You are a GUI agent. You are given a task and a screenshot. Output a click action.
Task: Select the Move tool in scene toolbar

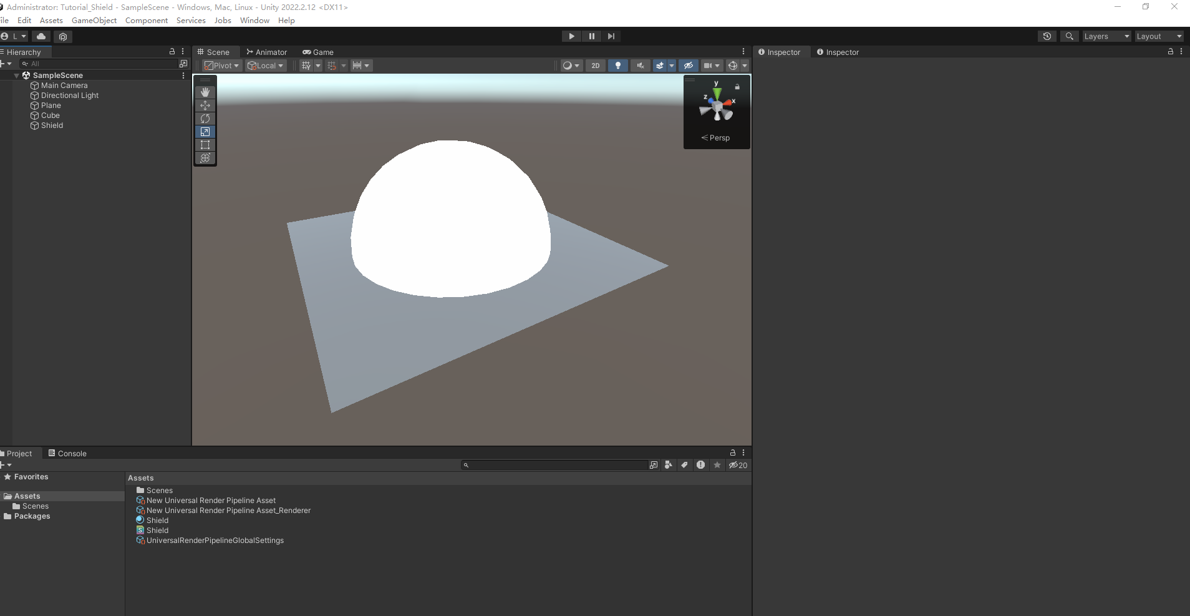tap(205, 105)
